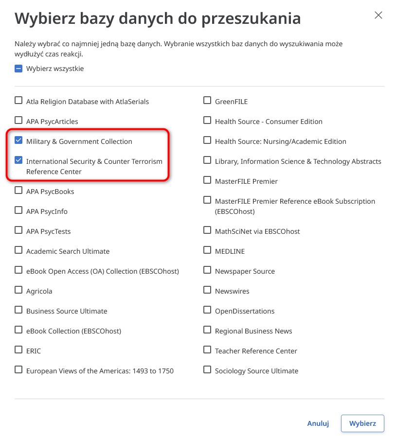Check Health Source - Consumer Edition
The width and height of the screenshot is (396, 438).
coord(207,120)
